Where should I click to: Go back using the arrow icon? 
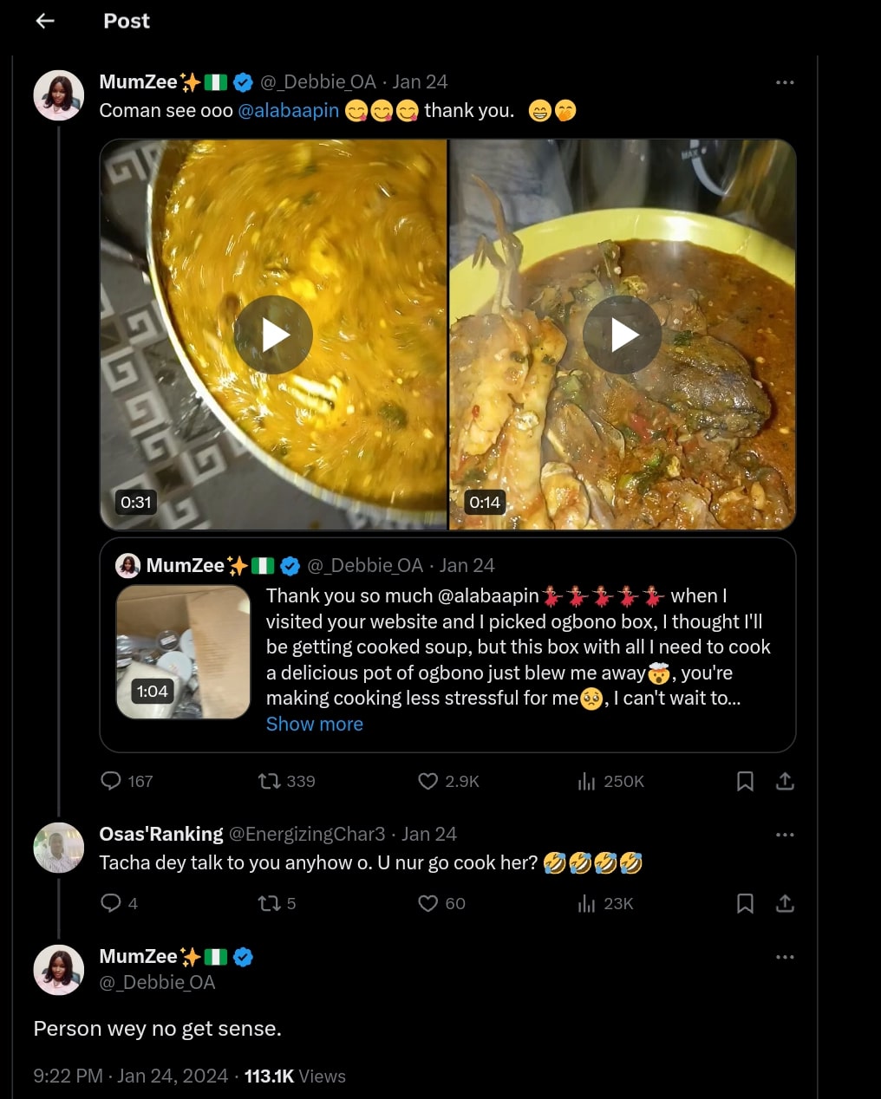(45, 21)
